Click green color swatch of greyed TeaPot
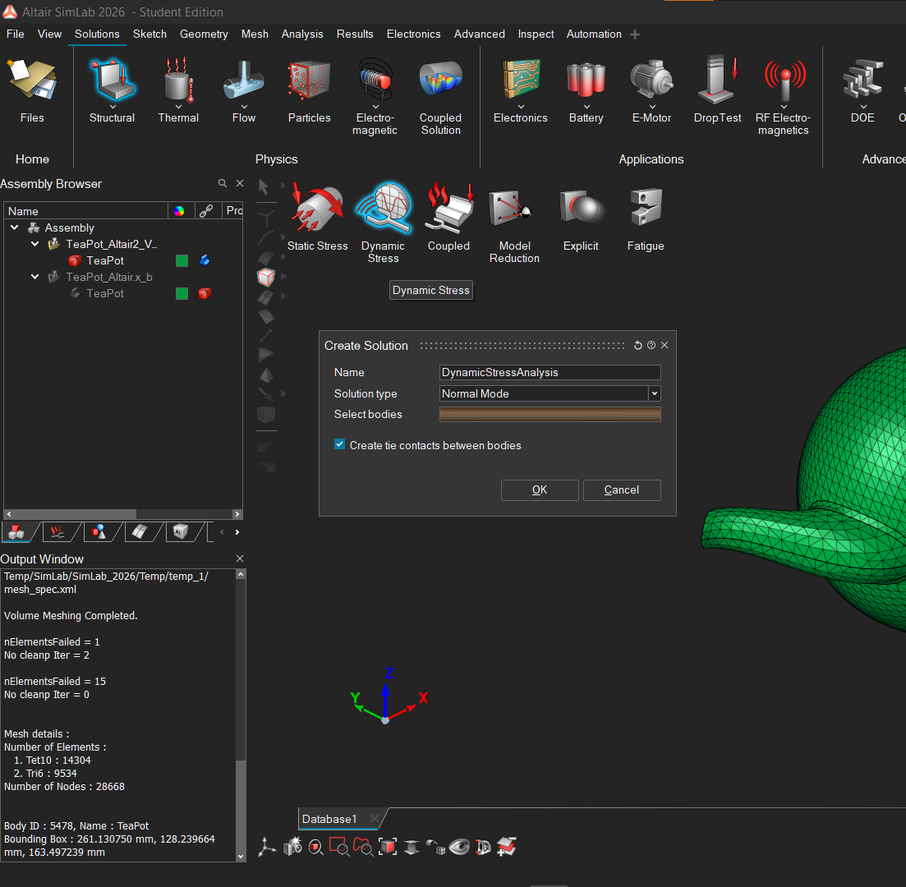 (x=182, y=293)
